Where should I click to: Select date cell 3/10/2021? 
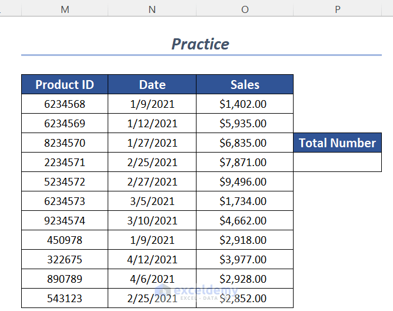pyautogui.click(x=152, y=220)
